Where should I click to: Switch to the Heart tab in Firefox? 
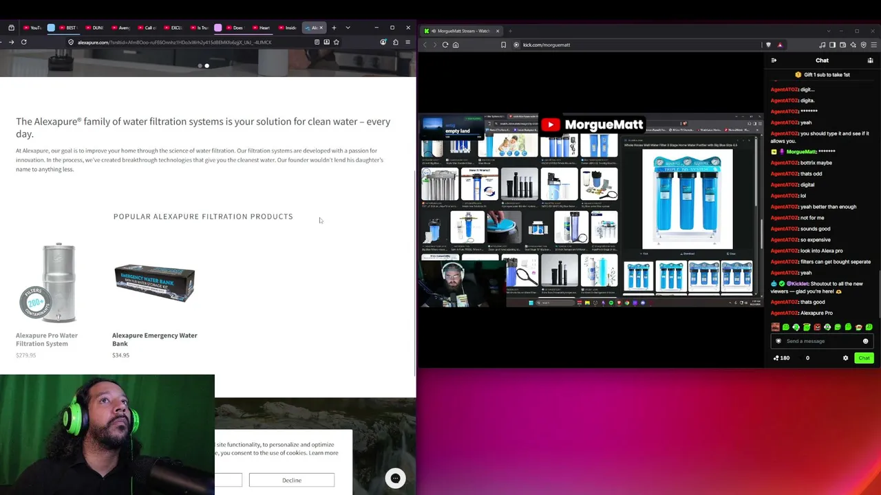point(261,27)
